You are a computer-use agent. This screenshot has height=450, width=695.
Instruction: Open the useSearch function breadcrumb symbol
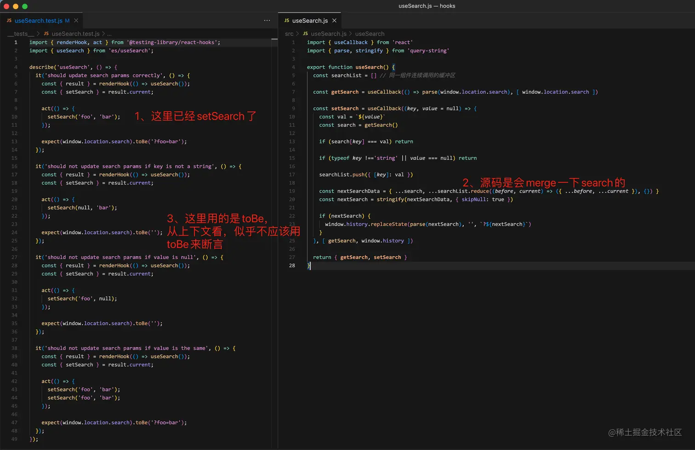pos(370,34)
